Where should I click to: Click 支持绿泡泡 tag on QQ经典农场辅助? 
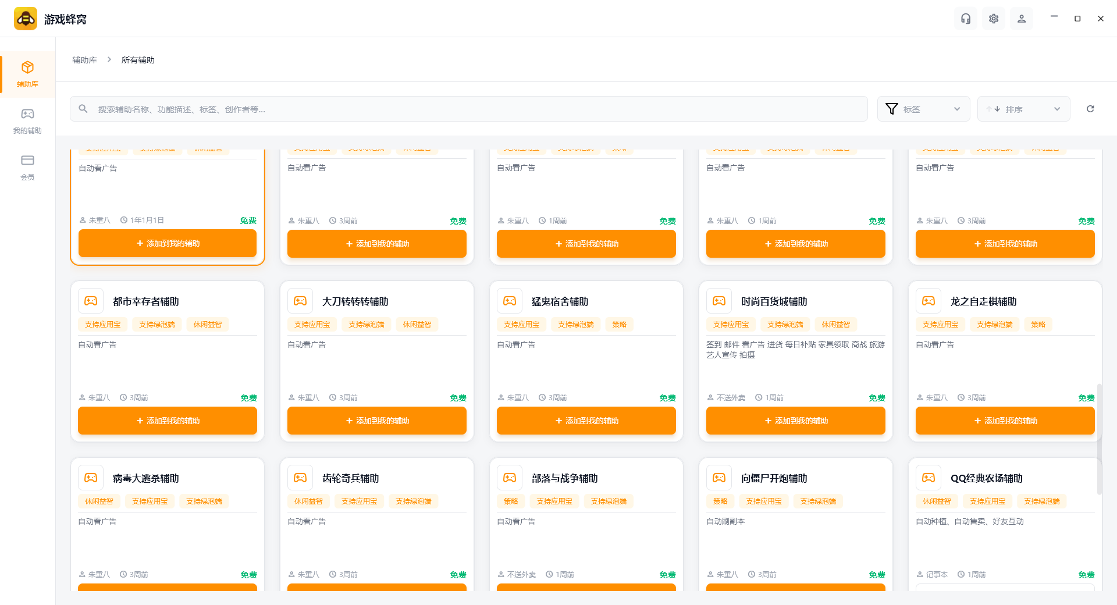1042,501
